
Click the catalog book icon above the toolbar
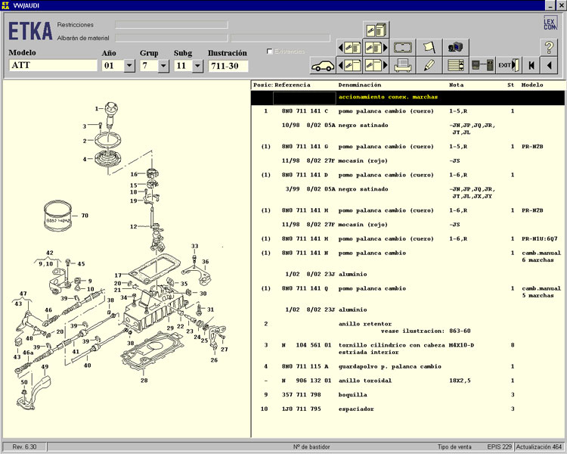(376, 30)
